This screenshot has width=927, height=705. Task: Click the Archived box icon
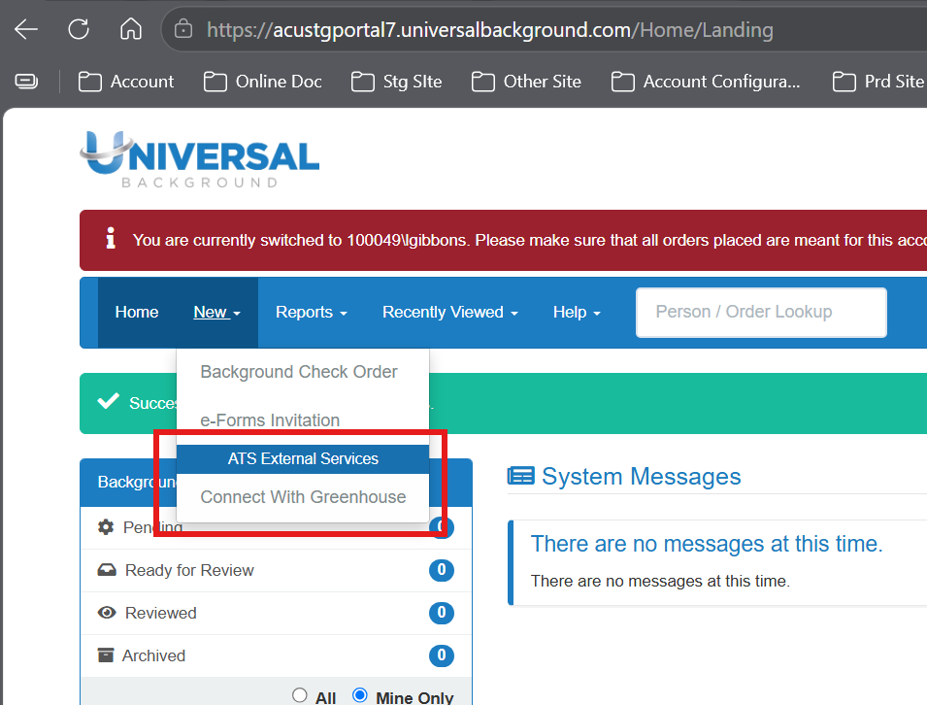point(106,655)
